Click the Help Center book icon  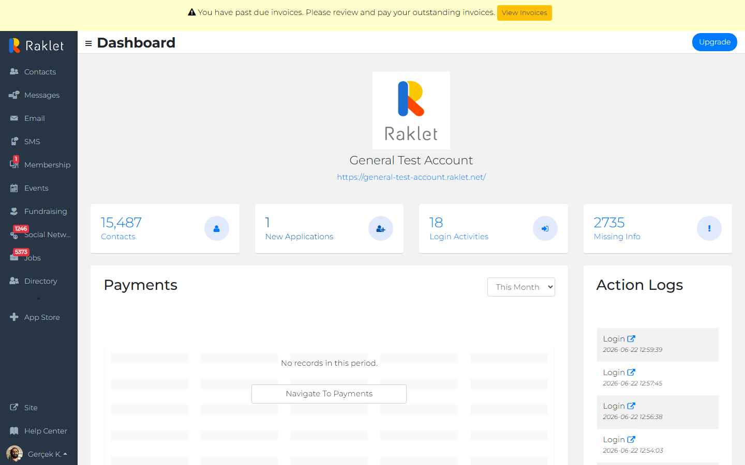(x=14, y=431)
